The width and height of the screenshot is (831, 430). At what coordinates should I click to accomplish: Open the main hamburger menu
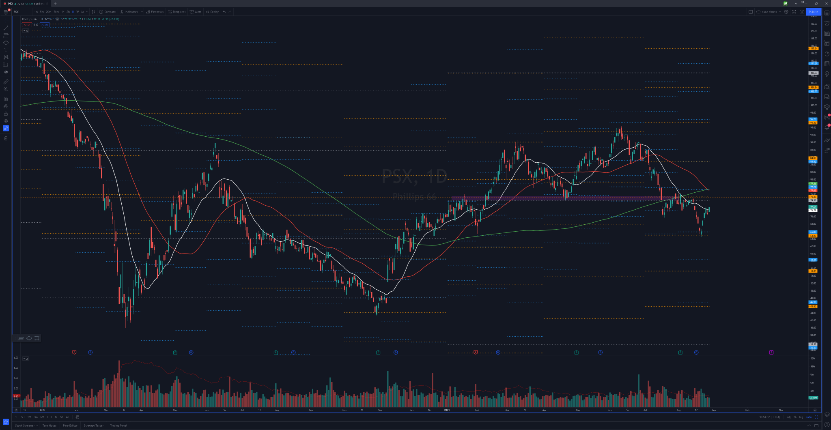point(6,12)
